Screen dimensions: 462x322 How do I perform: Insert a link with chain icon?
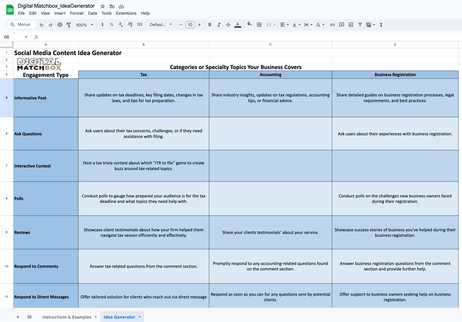pos(332,25)
